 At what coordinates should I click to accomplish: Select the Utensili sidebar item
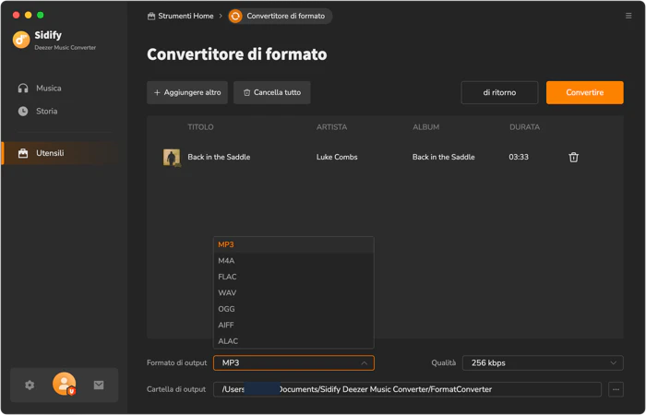click(60, 153)
